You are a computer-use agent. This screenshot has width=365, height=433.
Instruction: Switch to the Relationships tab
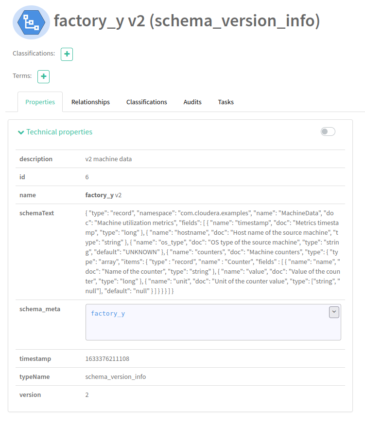coord(90,102)
